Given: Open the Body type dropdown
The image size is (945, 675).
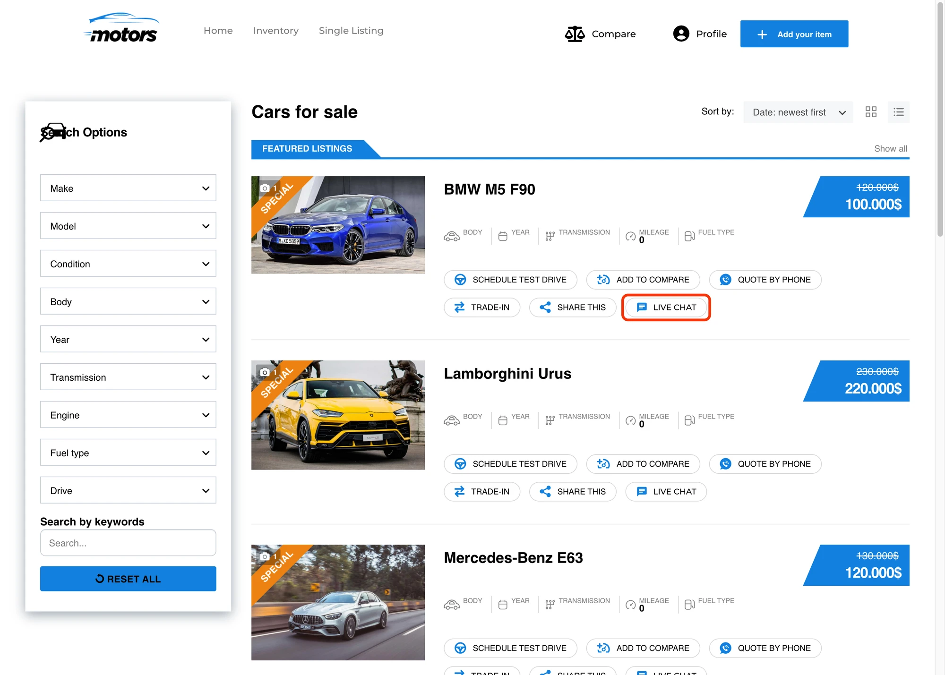Looking at the screenshot, I should click(x=128, y=301).
